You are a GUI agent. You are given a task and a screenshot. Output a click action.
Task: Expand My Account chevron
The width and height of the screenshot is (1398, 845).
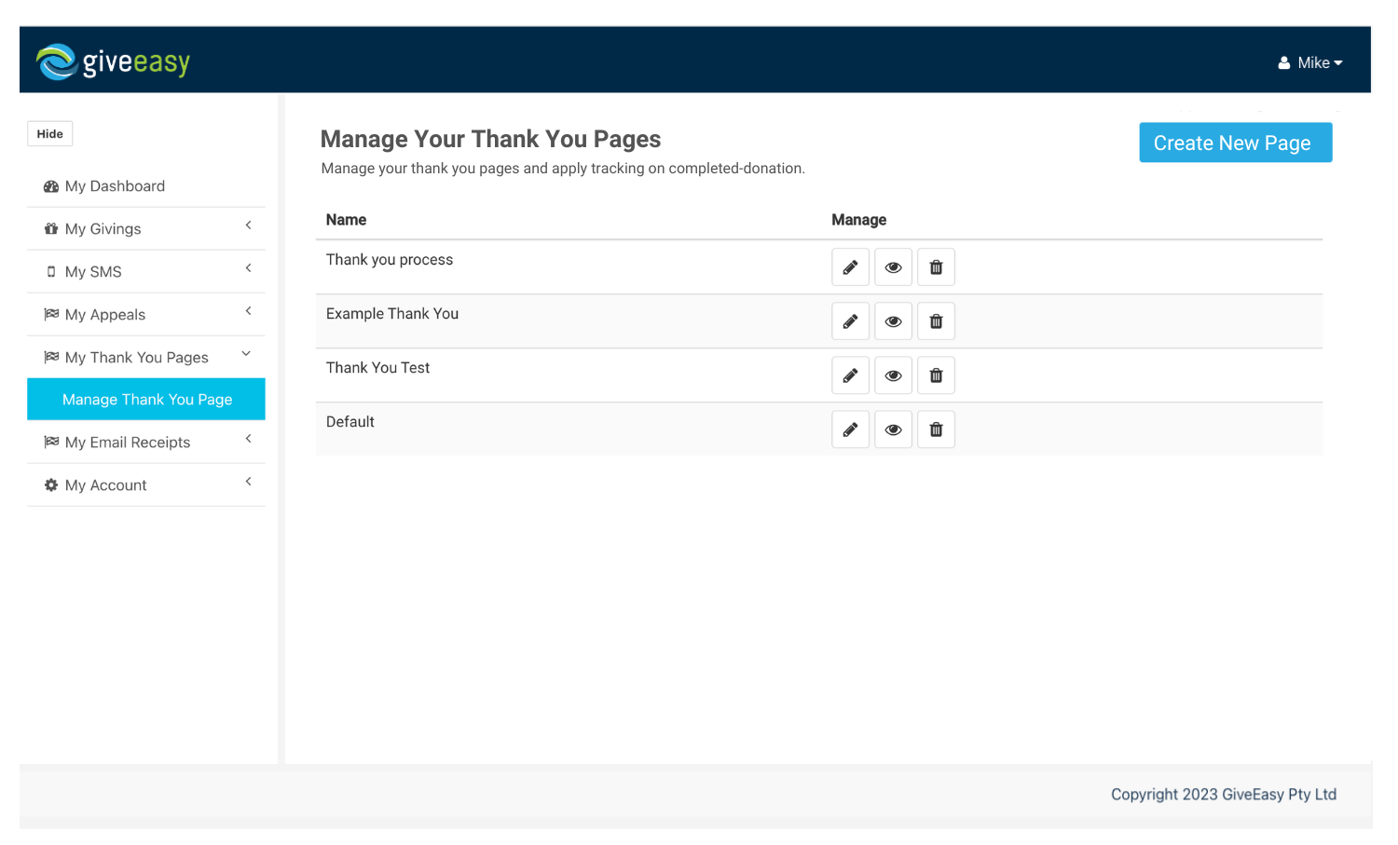[248, 482]
